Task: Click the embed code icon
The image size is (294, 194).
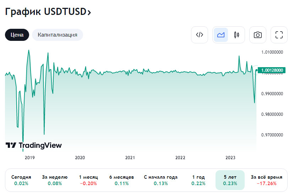Action: tap(200, 35)
